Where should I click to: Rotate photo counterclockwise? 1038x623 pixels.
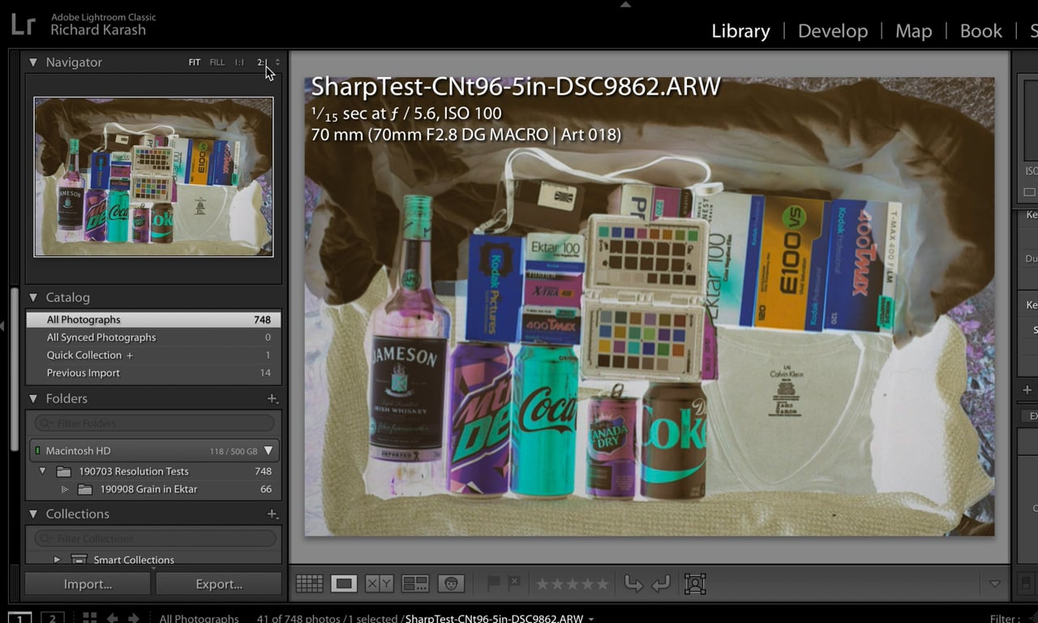point(633,583)
